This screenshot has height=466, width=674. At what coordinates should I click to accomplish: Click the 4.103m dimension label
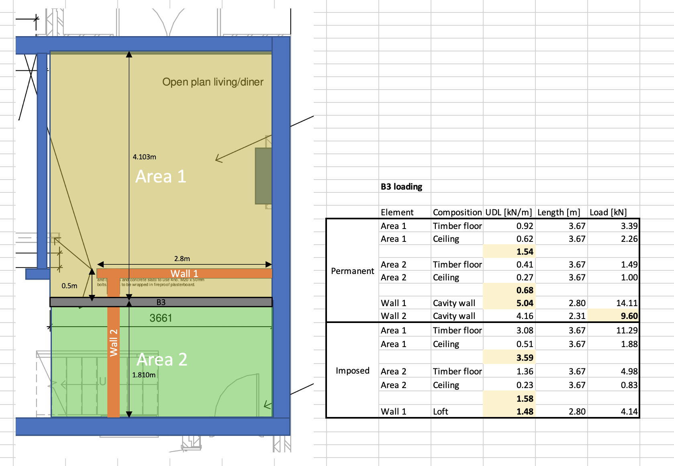point(144,157)
